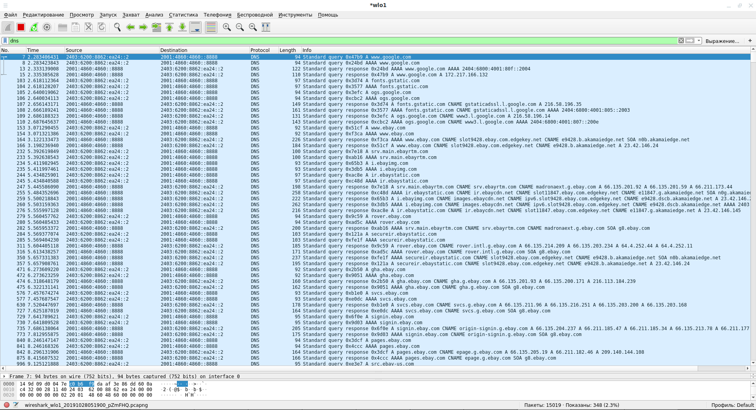Open the Анализ menu
The image size is (756, 410).
(x=154, y=15)
